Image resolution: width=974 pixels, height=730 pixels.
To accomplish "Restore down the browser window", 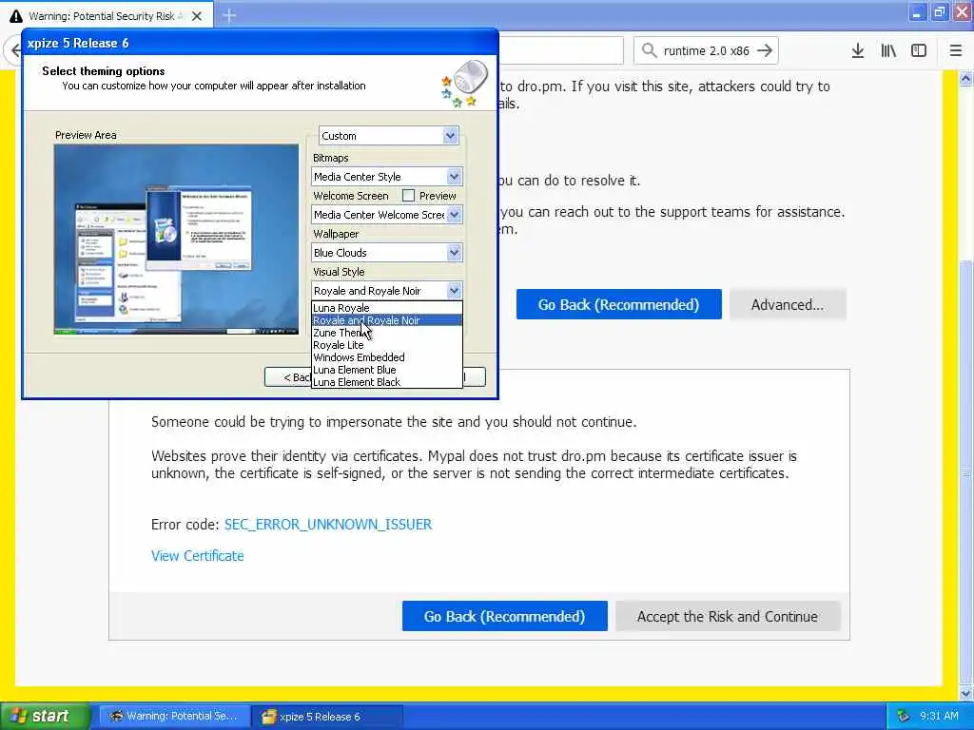I will coord(940,12).
